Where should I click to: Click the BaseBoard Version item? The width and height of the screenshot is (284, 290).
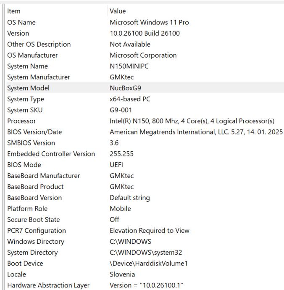(34, 198)
